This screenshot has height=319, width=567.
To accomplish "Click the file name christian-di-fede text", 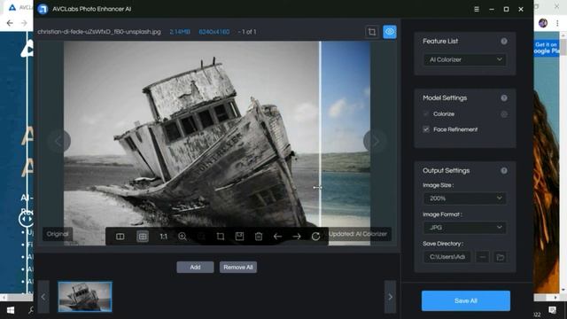I will coord(99,32).
